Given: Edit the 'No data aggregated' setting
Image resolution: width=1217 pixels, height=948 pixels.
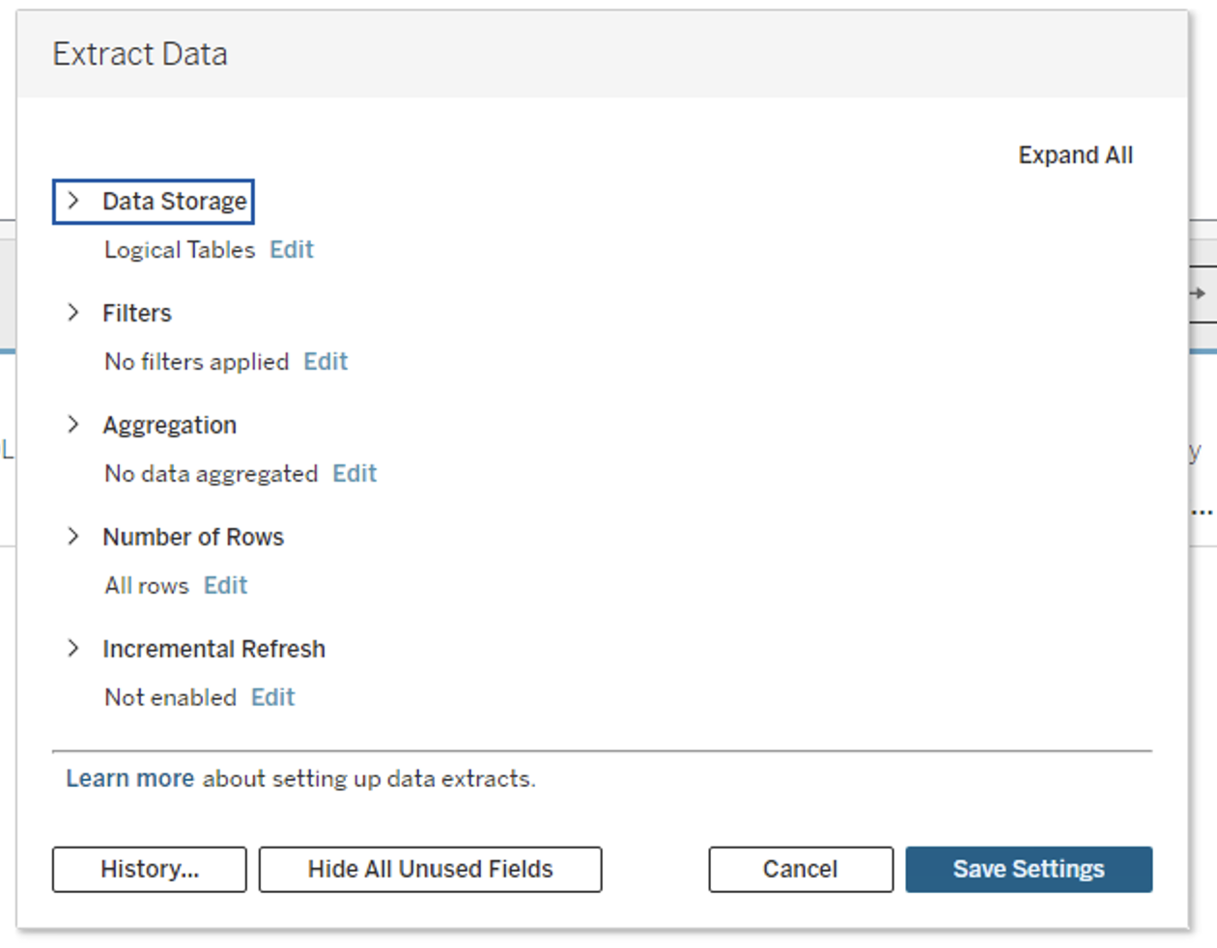Looking at the screenshot, I should point(354,474).
